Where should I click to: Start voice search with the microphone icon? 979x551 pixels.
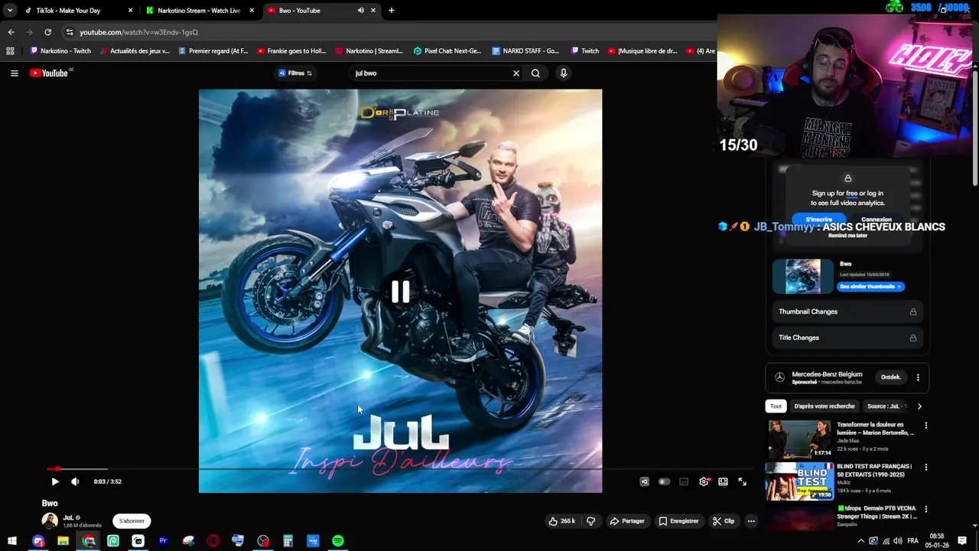(564, 73)
